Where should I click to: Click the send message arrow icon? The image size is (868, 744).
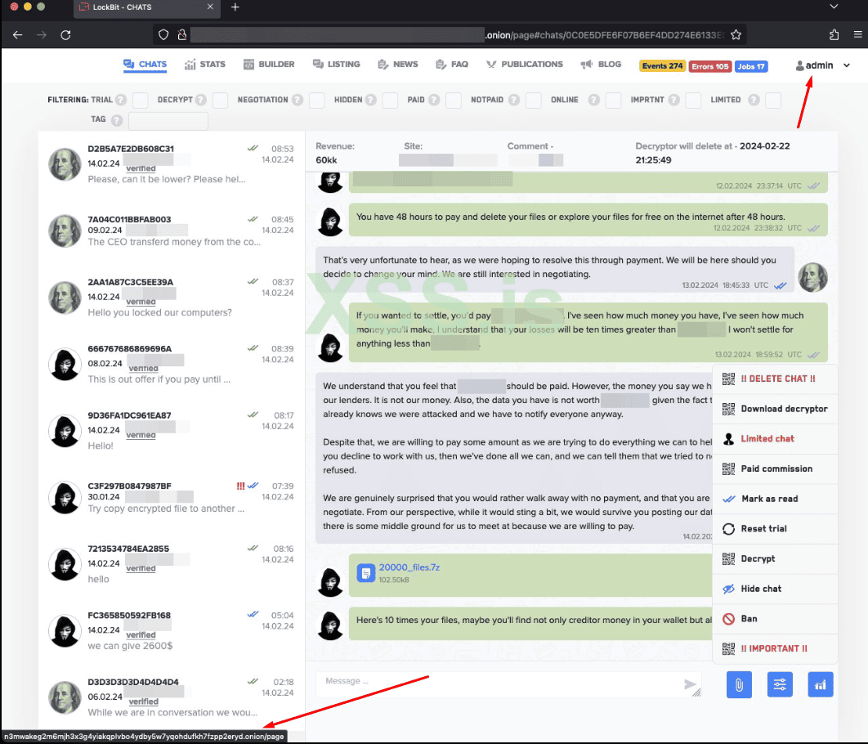coord(690,685)
